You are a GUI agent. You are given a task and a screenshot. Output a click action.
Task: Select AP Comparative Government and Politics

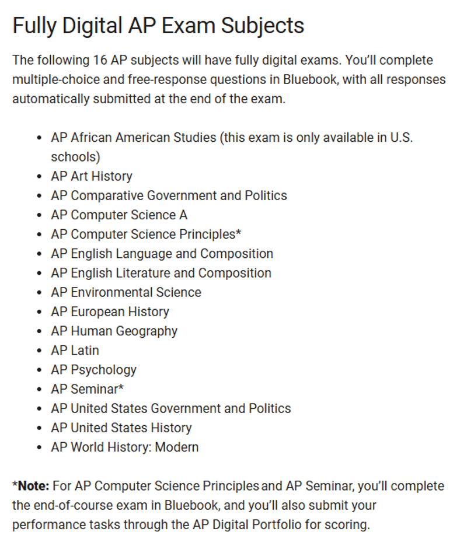pos(169,195)
